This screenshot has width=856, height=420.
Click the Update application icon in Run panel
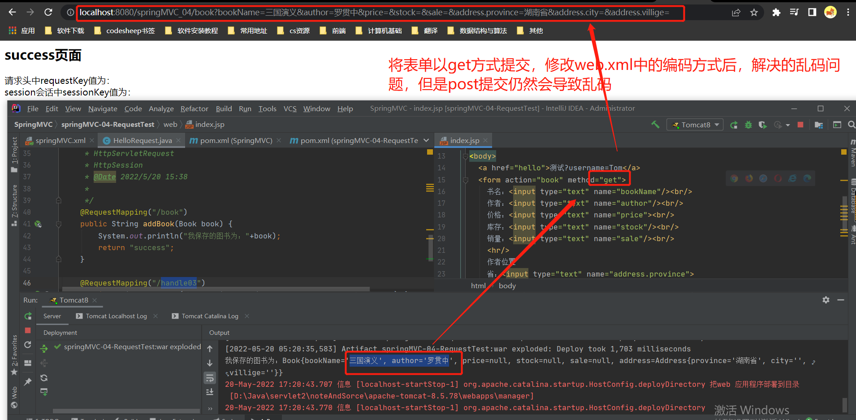[28, 345]
